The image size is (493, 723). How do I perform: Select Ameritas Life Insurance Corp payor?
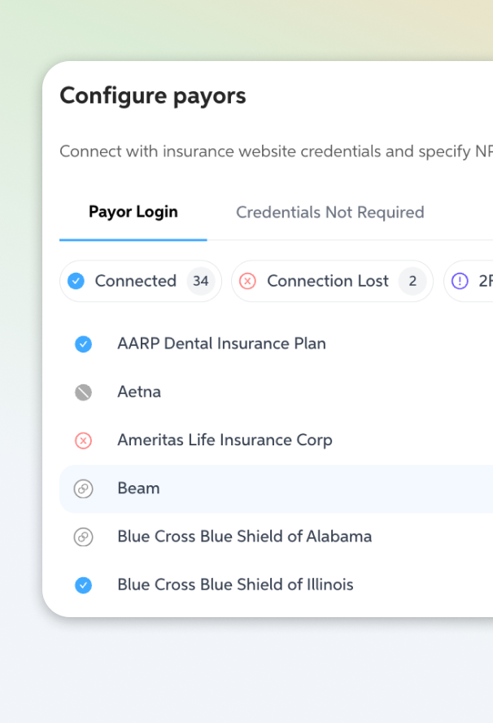coord(225,440)
